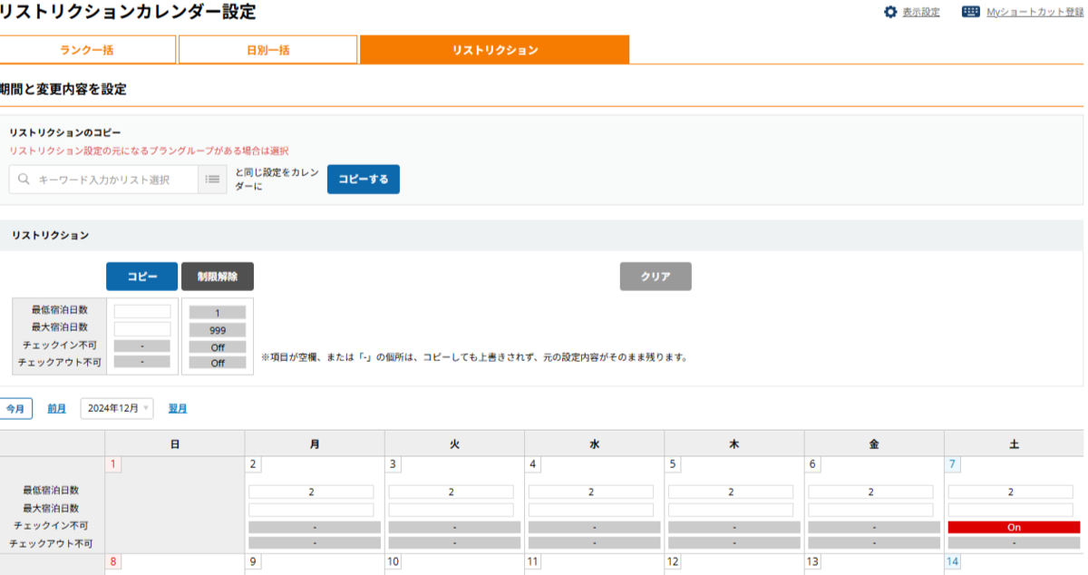This screenshot has width=1088, height=575.
Task: Click 最低宿泊日数 field for December 2
Action: 311,492
